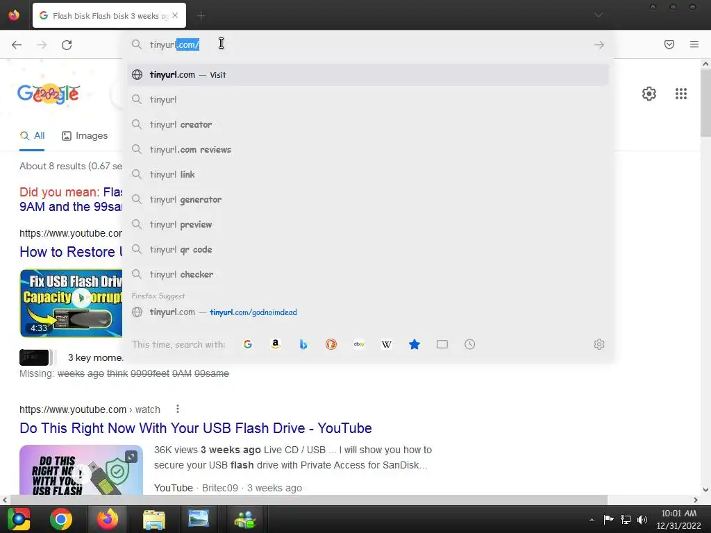The height and width of the screenshot is (533, 711).
Task: Click the horizontal scrollbar at page bottom
Action: 308,500
